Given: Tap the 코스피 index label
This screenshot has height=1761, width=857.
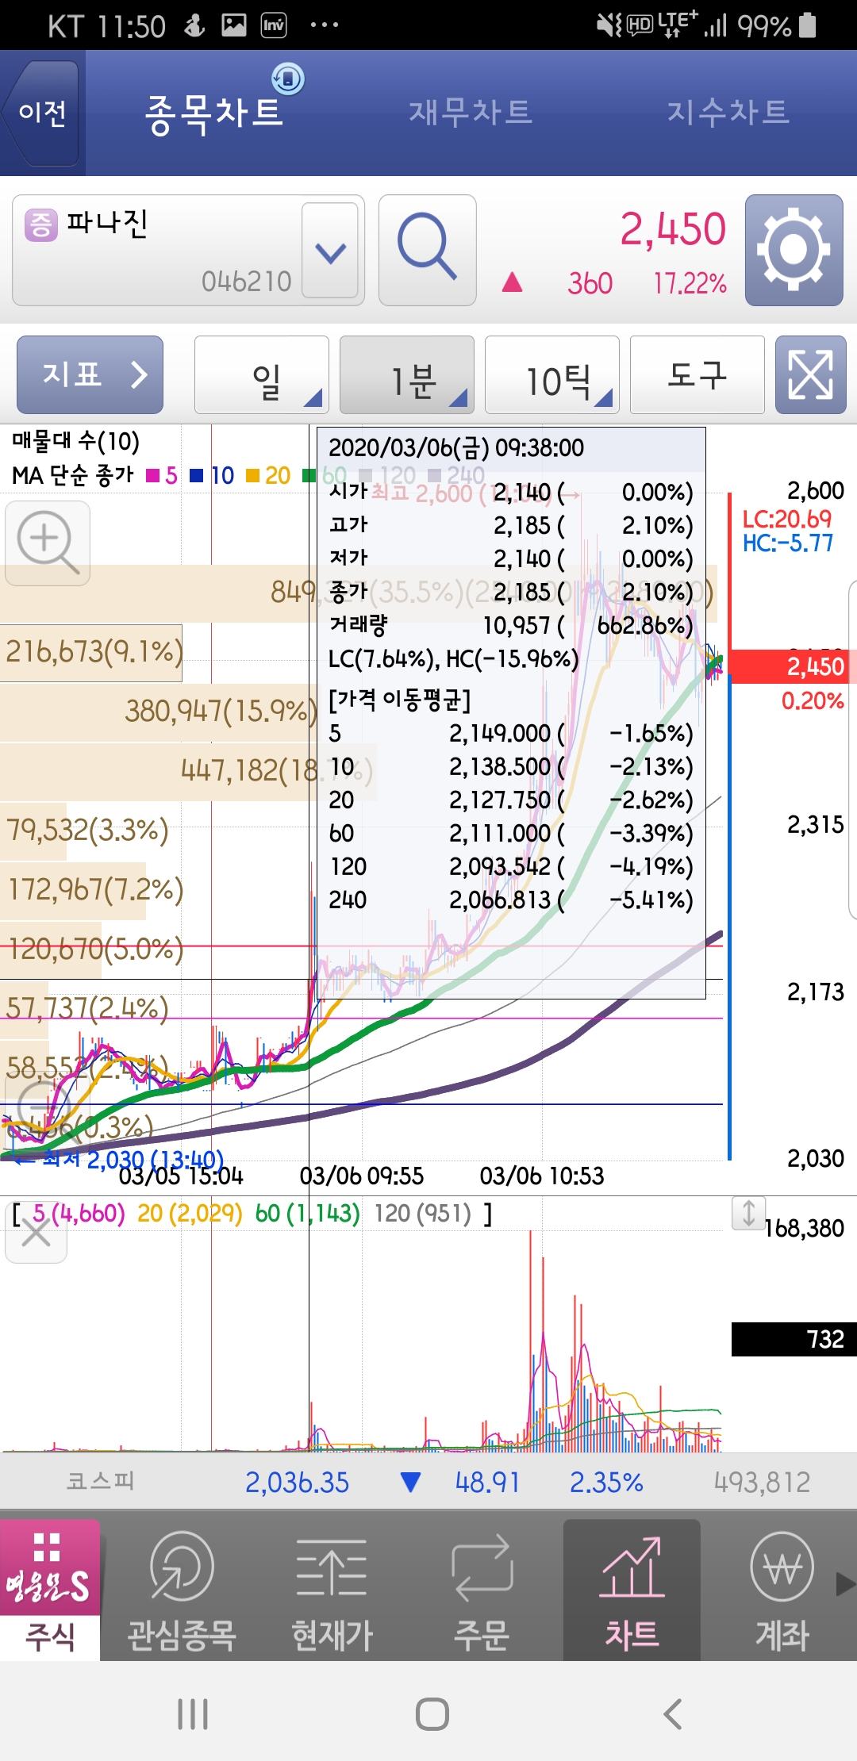Looking at the screenshot, I should [x=100, y=1482].
